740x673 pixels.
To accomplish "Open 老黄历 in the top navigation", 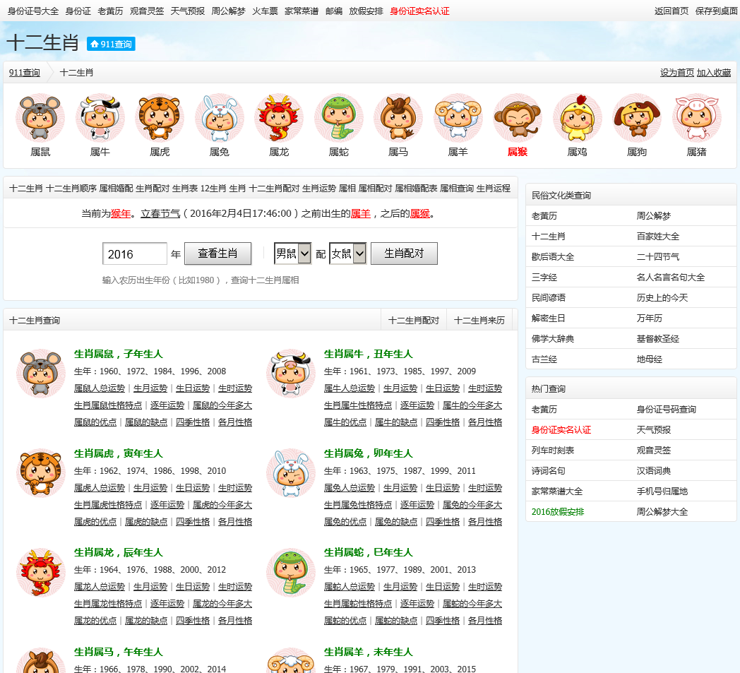I will pos(110,11).
